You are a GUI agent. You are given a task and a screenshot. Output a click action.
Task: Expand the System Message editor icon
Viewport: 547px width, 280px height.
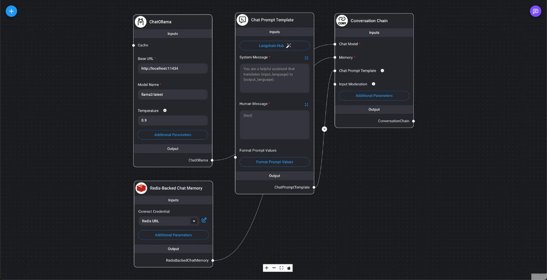coord(306,58)
